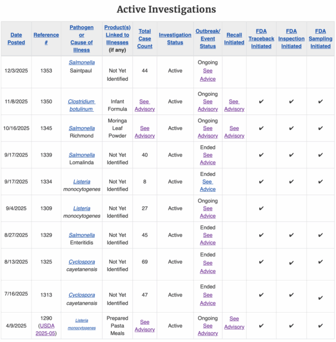Click FDA Inspection Initiated column header

point(291,38)
